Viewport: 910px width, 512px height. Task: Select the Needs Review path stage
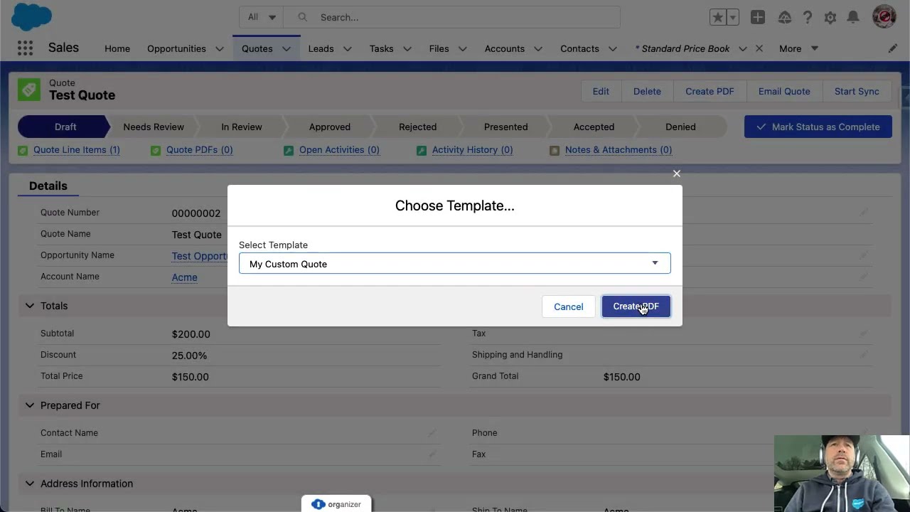pos(154,127)
